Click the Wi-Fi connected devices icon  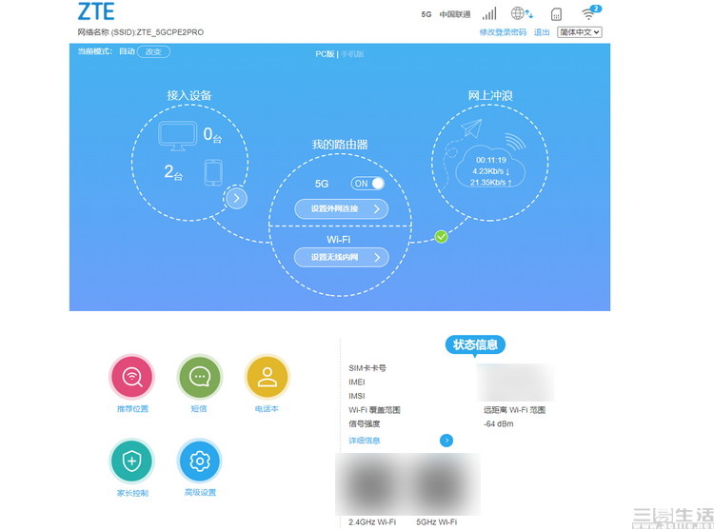[591, 12]
